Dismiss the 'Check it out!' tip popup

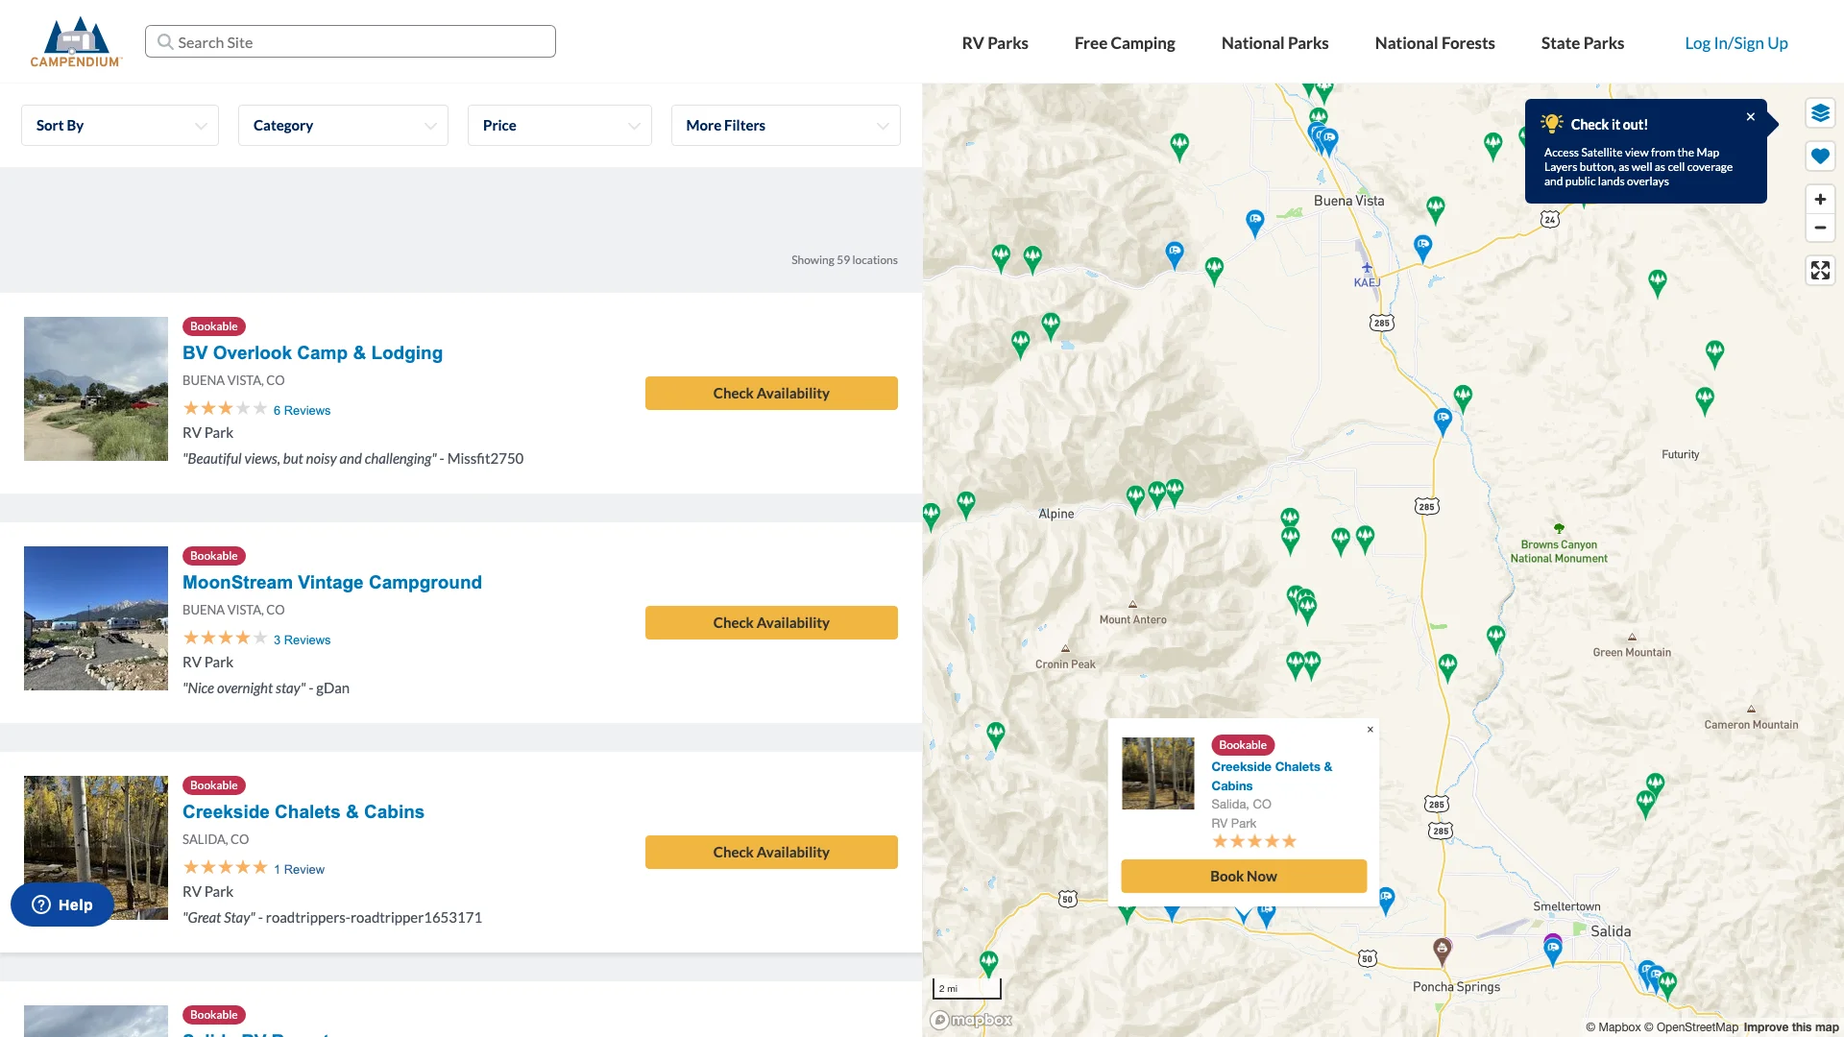pyautogui.click(x=1750, y=116)
